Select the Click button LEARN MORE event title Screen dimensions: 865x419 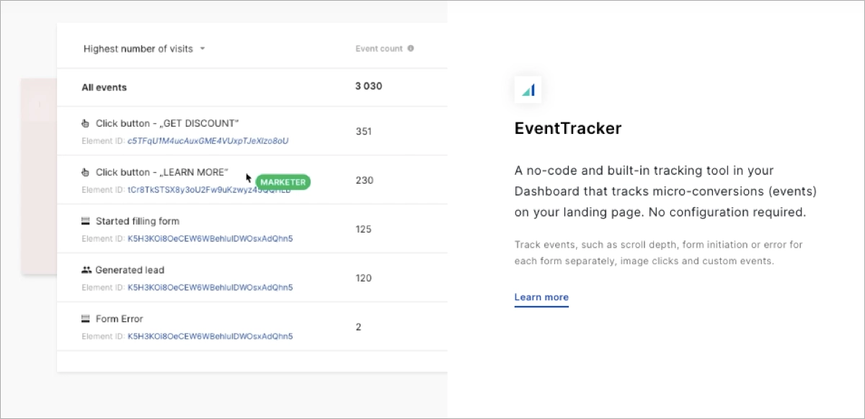(x=161, y=172)
